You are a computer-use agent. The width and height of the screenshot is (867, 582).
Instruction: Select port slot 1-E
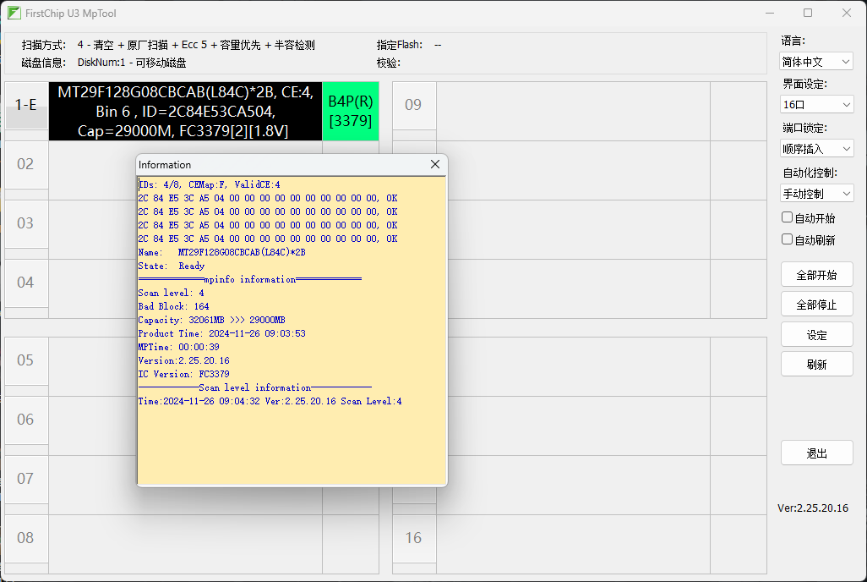coord(26,105)
